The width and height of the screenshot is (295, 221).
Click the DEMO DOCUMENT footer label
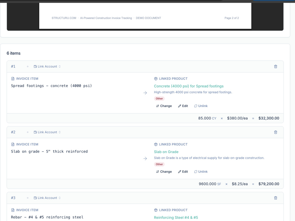[148, 18]
